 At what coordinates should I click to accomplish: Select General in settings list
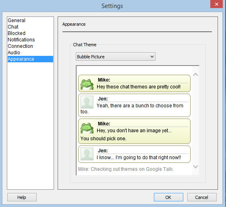(17, 20)
